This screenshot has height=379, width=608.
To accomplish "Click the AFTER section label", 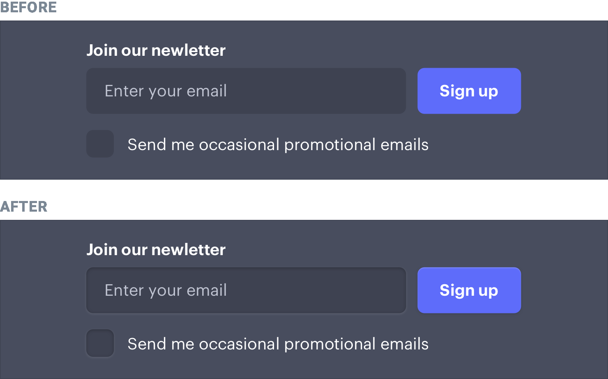I will click(24, 206).
